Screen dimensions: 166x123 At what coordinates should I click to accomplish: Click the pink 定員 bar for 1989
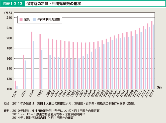(x=48, y=64)
